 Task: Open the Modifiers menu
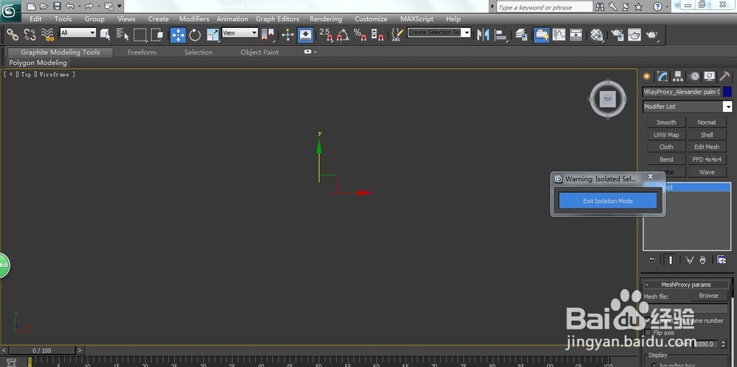(194, 19)
